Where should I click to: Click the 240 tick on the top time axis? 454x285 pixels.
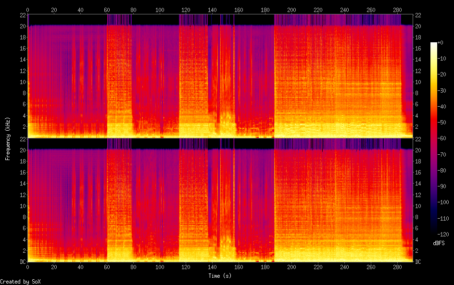[x=344, y=10]
